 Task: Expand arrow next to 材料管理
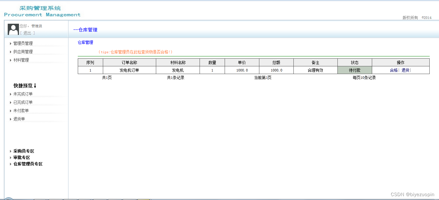point(11,60)
